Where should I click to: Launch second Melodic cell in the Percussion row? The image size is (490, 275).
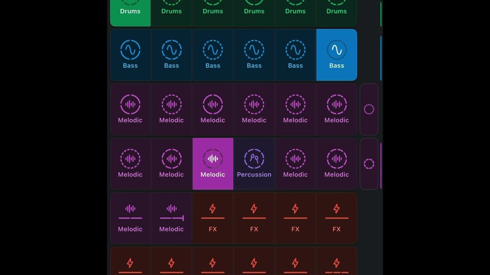(x=171, y=164)
